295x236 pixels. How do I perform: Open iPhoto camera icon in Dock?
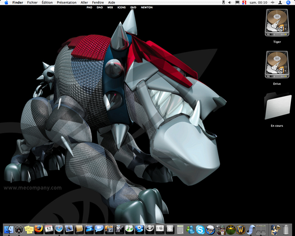click(109, 230)
